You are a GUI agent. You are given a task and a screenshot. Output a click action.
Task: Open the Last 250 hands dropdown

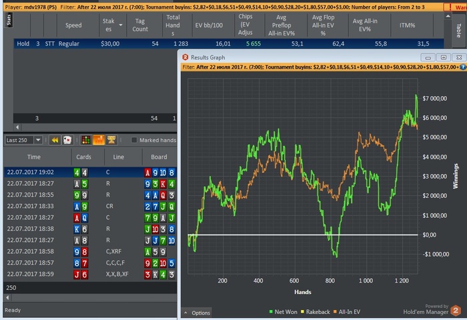(x=38, y=140)
